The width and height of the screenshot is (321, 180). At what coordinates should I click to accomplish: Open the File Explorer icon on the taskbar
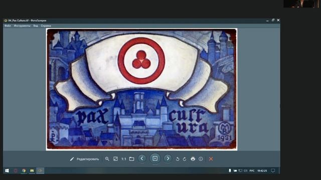pos(32,170)
